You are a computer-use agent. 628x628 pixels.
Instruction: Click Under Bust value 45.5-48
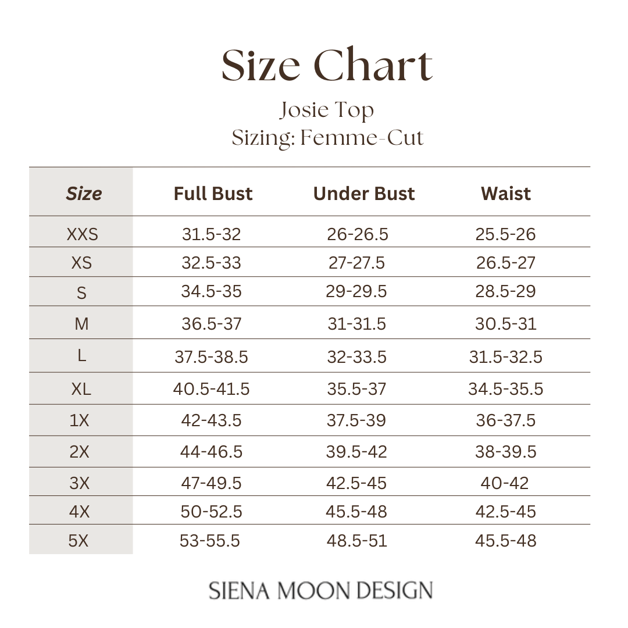click(356, 512)
